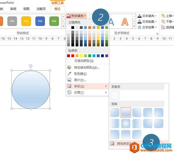Click the color wheel icon for more colors
174x155 pixels.
pos(69,67)
